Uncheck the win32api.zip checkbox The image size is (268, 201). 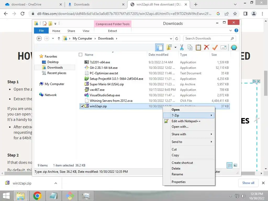click(x=82, y=106)
